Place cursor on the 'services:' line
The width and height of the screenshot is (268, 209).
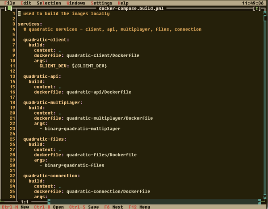click(30, 24)
